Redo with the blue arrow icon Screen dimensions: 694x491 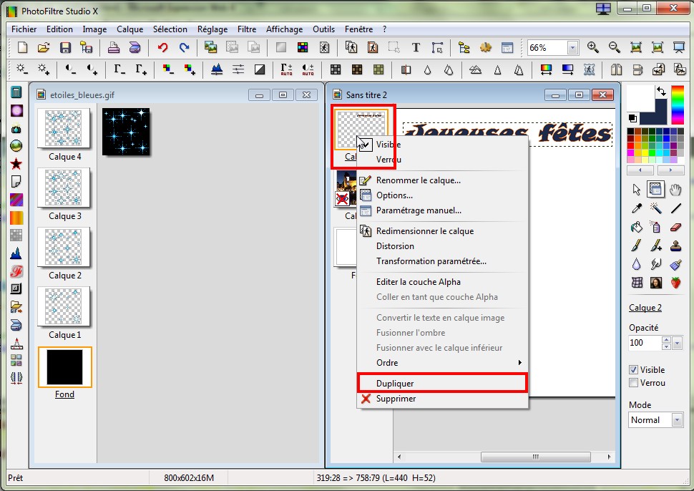184,47
